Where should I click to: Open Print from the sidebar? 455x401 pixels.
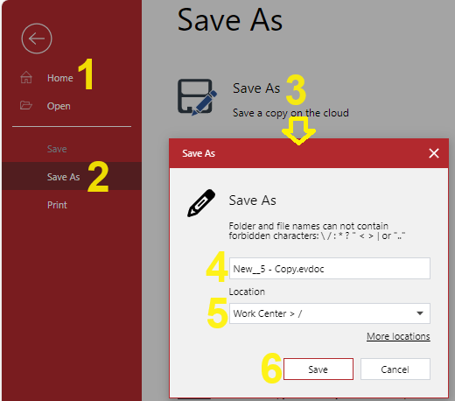pos(57,205)
